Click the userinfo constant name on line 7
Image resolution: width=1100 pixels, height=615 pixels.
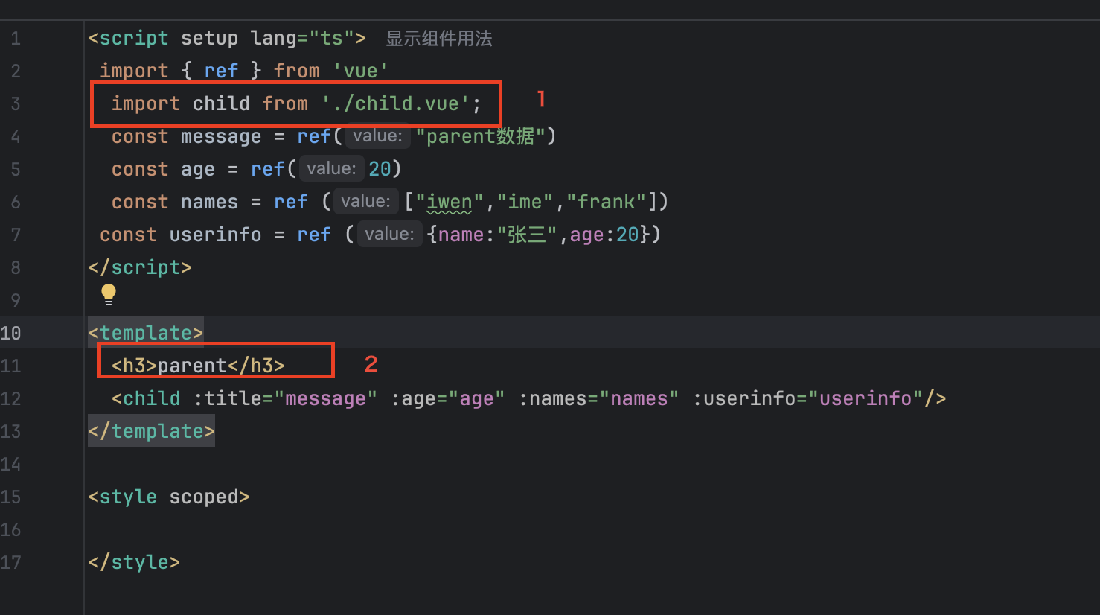215,235
